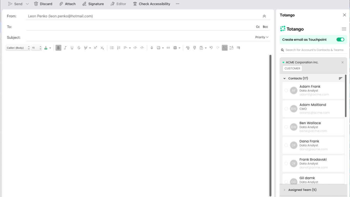Redo the last action
Screen dimensions: 350x197
[218, 48]
